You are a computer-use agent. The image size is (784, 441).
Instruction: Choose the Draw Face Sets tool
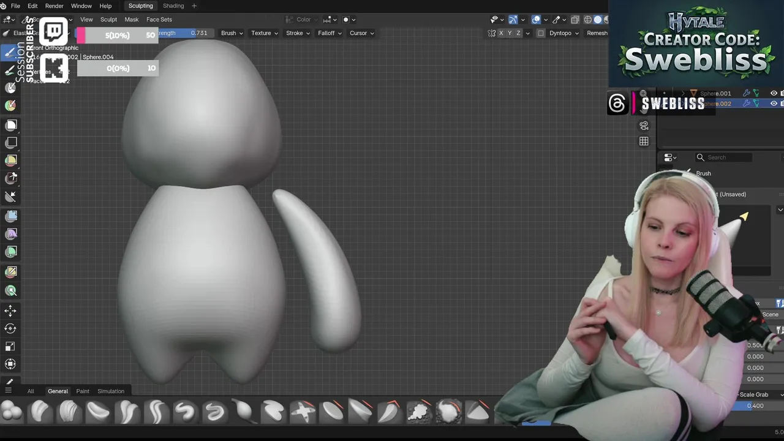[x=10, y=106]
